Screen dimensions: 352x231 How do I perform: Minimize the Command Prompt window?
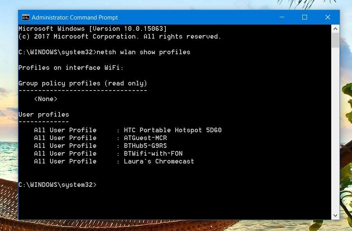pos(282,17)
